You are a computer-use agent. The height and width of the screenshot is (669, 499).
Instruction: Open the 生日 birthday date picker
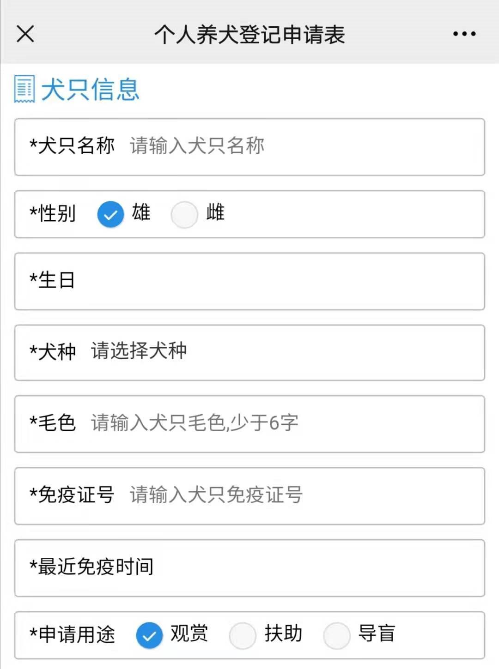coord(277,281)
